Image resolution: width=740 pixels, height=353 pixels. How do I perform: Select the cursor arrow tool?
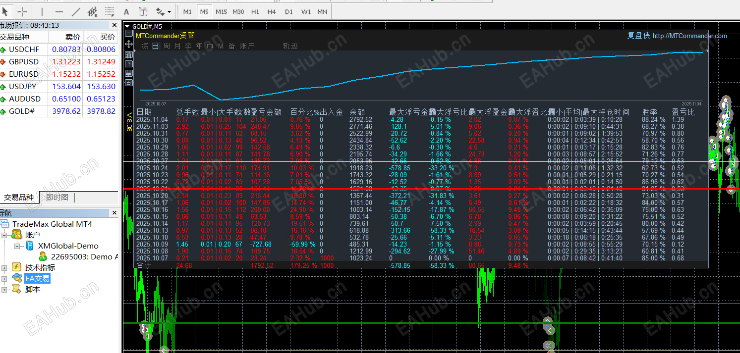(x=5, y=11)
